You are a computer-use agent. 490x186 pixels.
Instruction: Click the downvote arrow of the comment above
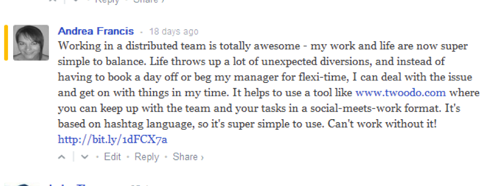click(76, 1)
